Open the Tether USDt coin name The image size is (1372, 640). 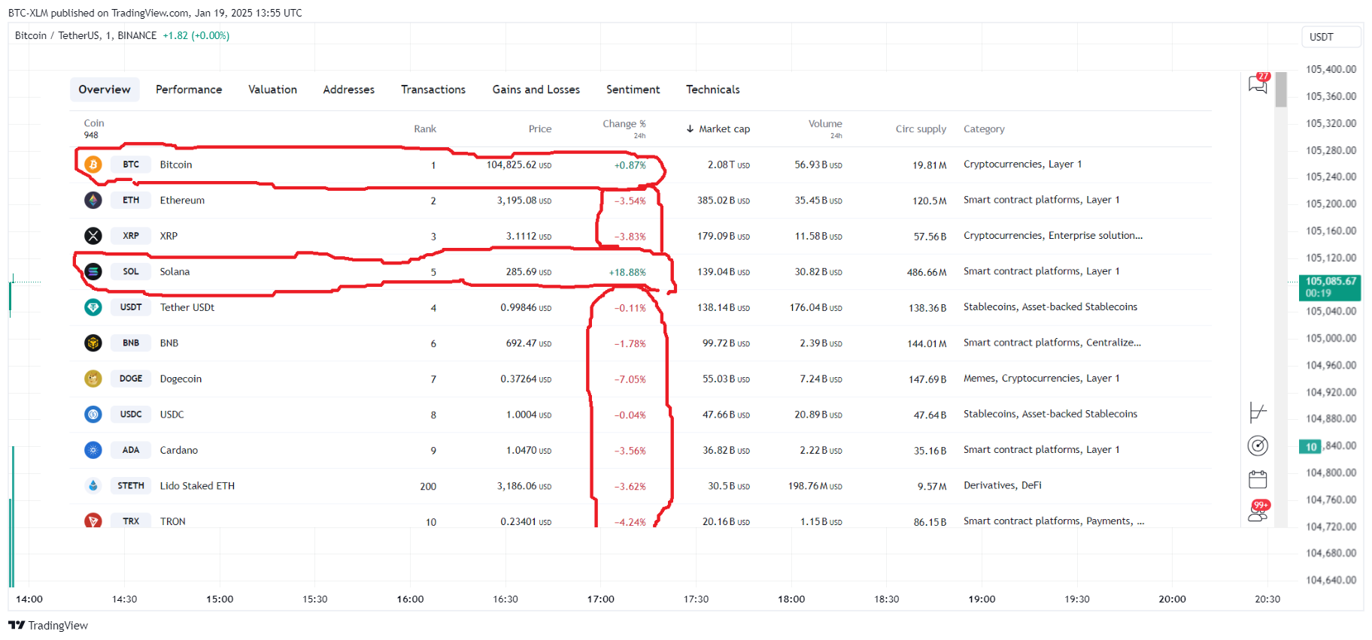point(187,307)
